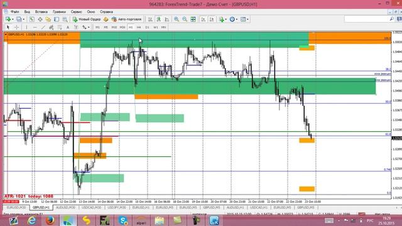Expand the profiles dropdown arrow
Screen dimensions: 402x226
click(x=24, y=19)
